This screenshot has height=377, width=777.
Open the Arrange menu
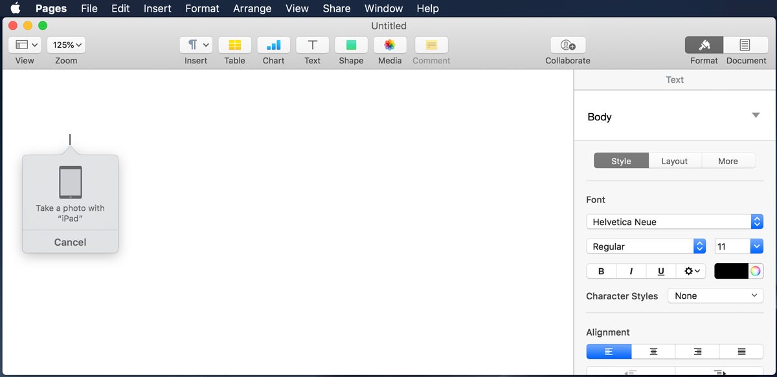pyautogui.click(x=253, y=8)
